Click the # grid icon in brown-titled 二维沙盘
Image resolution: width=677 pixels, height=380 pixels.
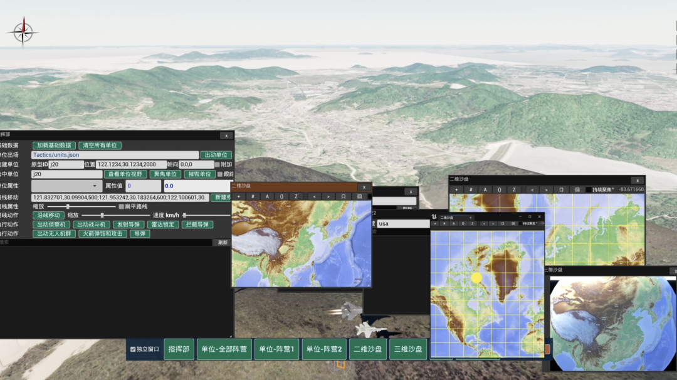pyautogui.click(x=253, y=196)
